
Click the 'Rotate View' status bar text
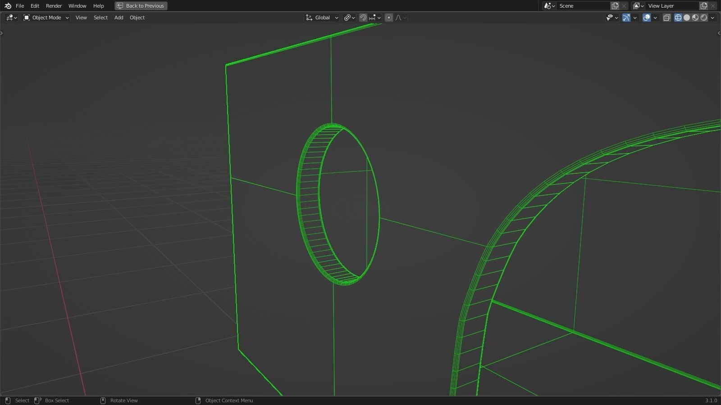[x=124, y=400]
